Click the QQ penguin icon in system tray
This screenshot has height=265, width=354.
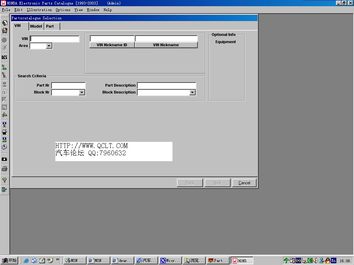point(328,261)
